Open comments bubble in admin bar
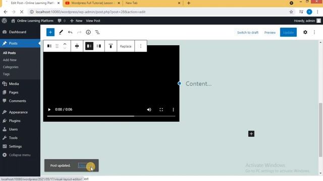This screenshot has width=323, height=181. tap(62, 21)
